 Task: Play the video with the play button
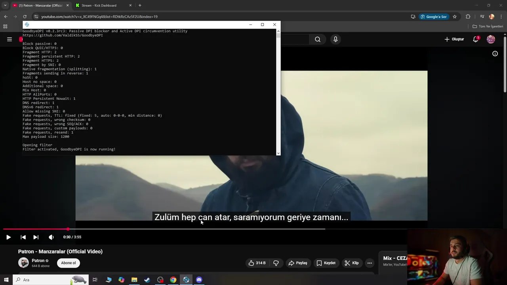[8, 237]
